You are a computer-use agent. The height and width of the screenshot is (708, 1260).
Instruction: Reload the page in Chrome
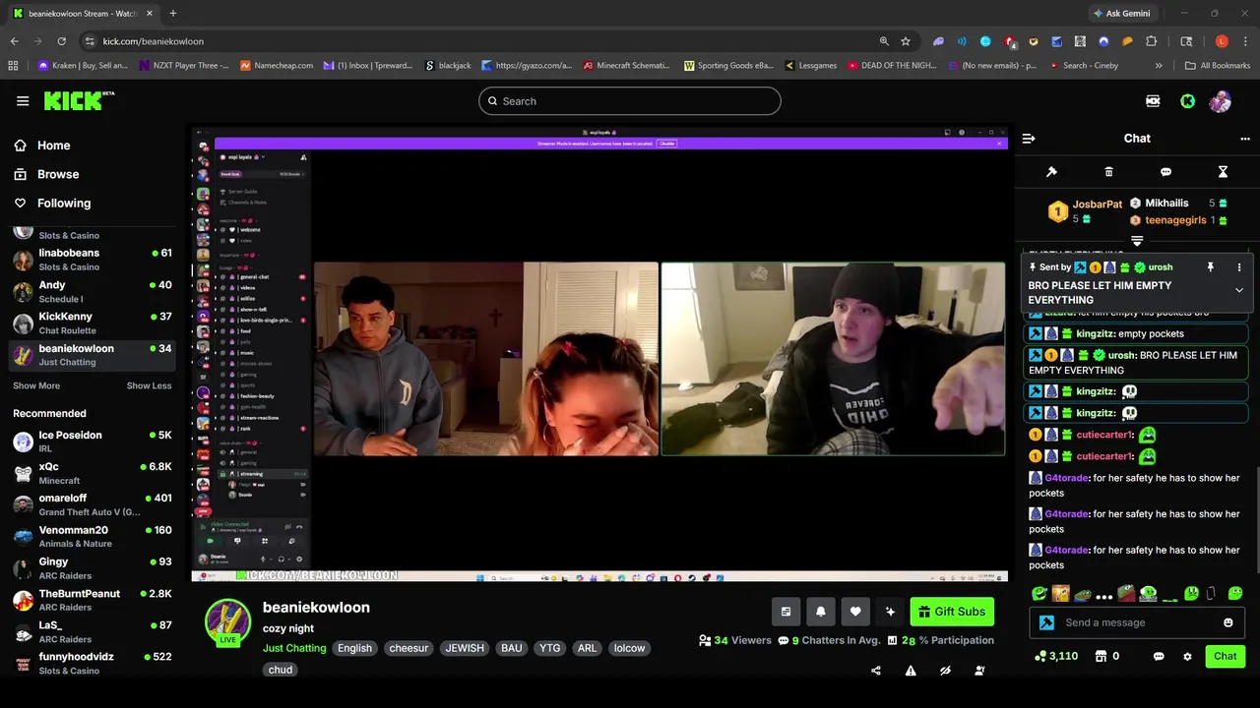click(61, 41)
